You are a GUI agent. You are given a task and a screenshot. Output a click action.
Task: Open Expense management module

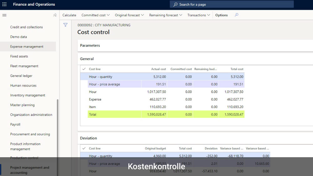(27, 47)
